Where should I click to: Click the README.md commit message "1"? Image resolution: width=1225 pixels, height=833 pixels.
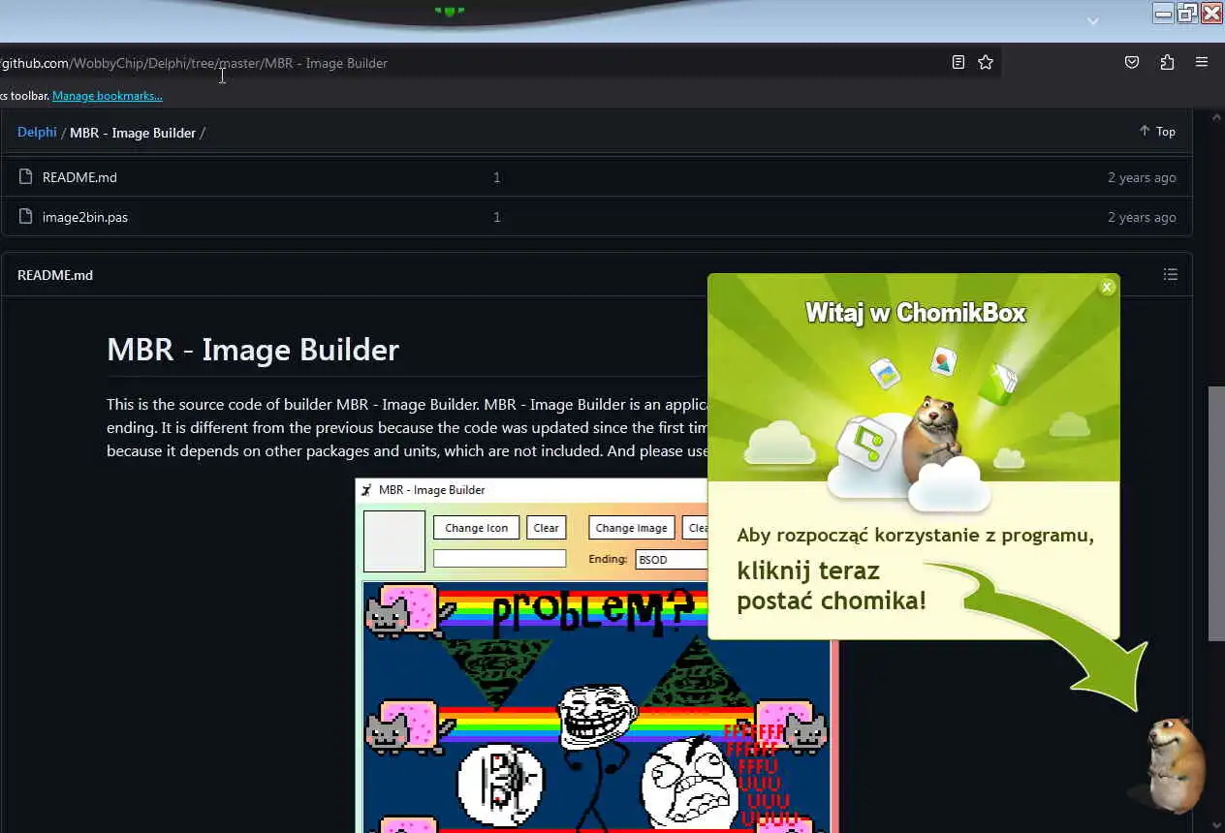[496, 177]
